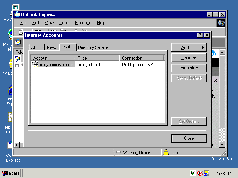The image size is (238, 178).
Task: Select the Outlook Express desktop shortcut label
Action: 13,158
